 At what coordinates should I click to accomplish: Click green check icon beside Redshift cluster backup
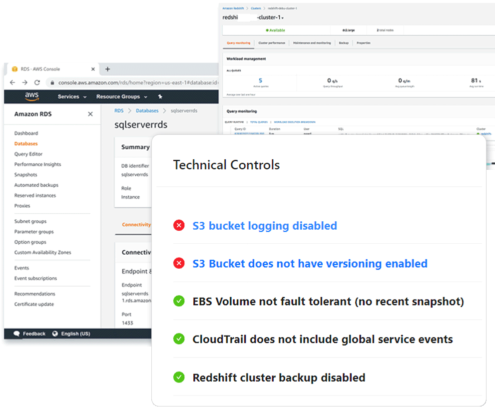pos(179,377)
